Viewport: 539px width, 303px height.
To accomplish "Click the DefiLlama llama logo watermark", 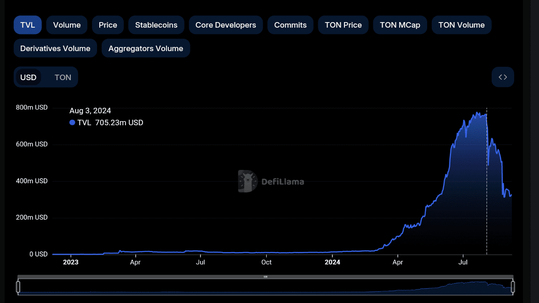I will 247,181.
